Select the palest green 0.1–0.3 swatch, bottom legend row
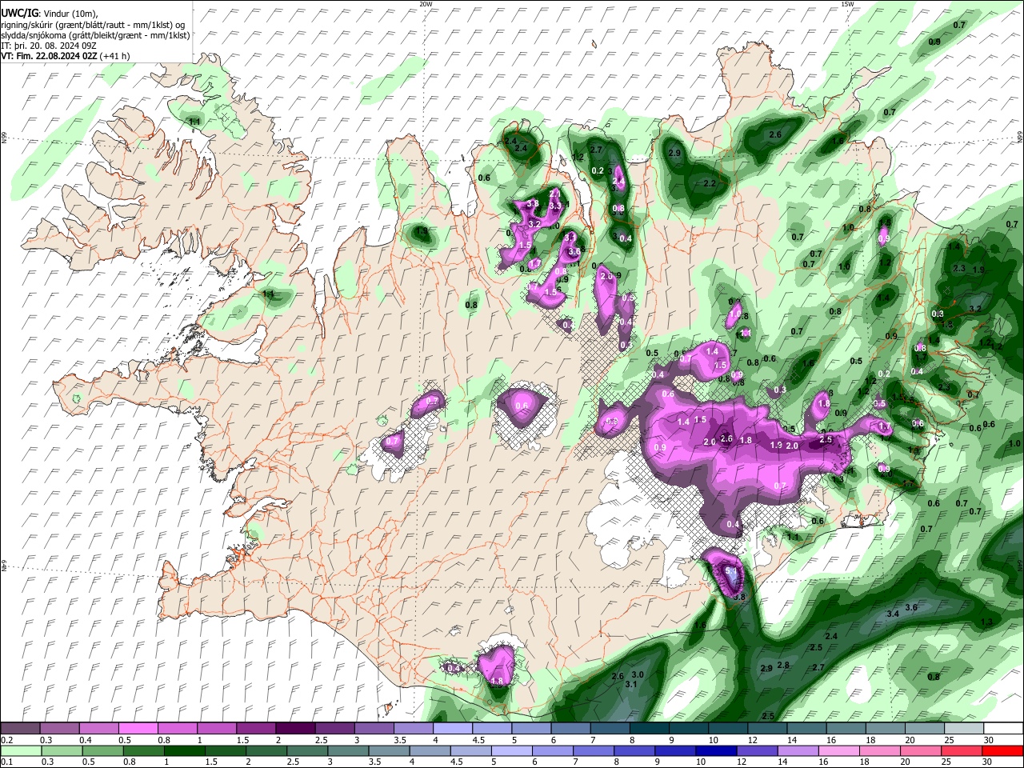This screenshot has width=1024, height=768. (20, 750)
